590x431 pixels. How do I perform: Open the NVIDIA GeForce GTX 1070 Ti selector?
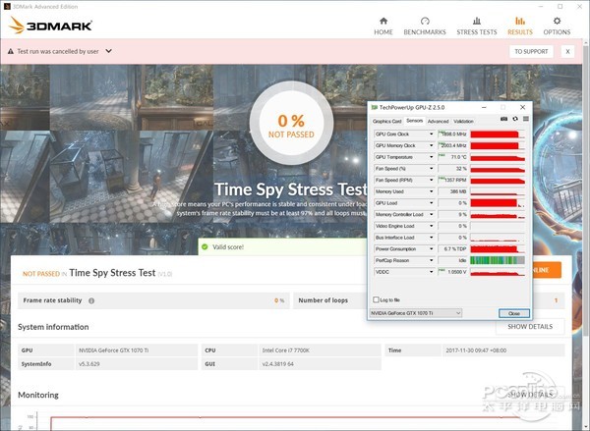pyautogui.click(x=416, y=313)
